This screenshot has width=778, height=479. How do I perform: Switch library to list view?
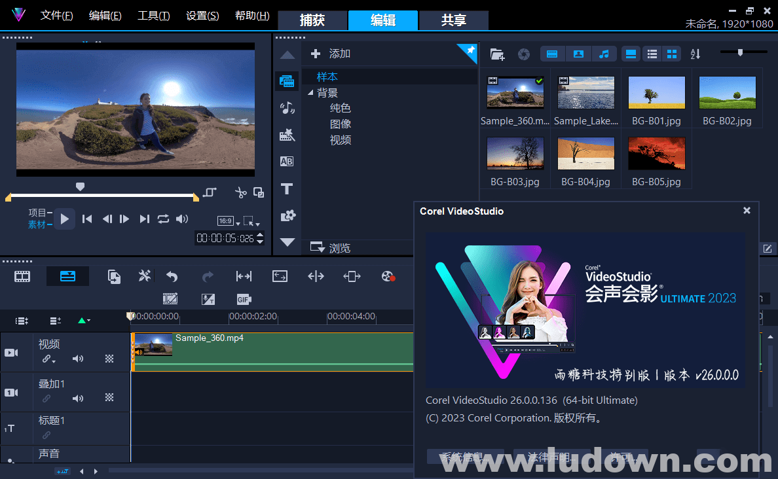coord(652,54)
